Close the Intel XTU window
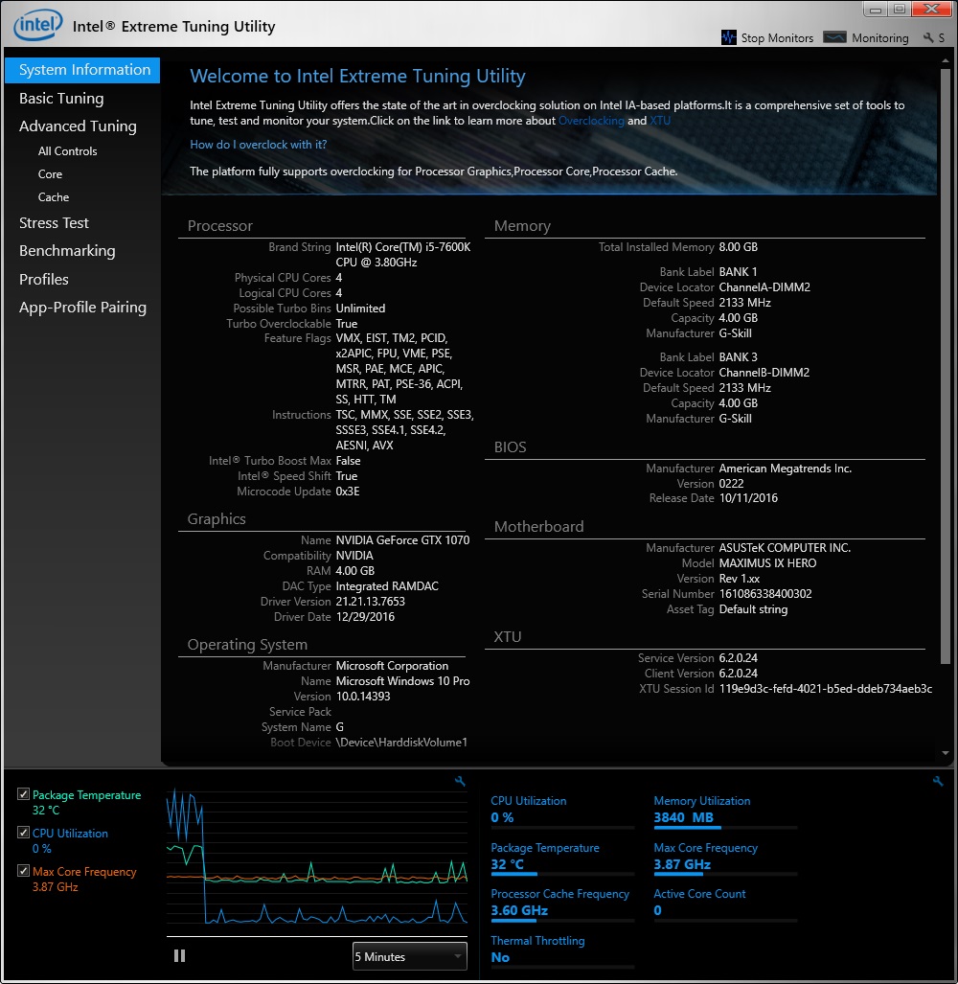Image resolution: width=958 pixels, height=984 pixels. [932, 9]
